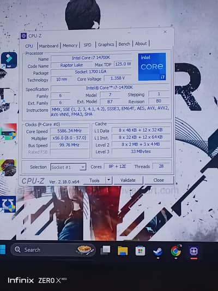218x291 pixels.
Task: Open the Socket #1 selection dropdown
Action: [x=68, y=167]
